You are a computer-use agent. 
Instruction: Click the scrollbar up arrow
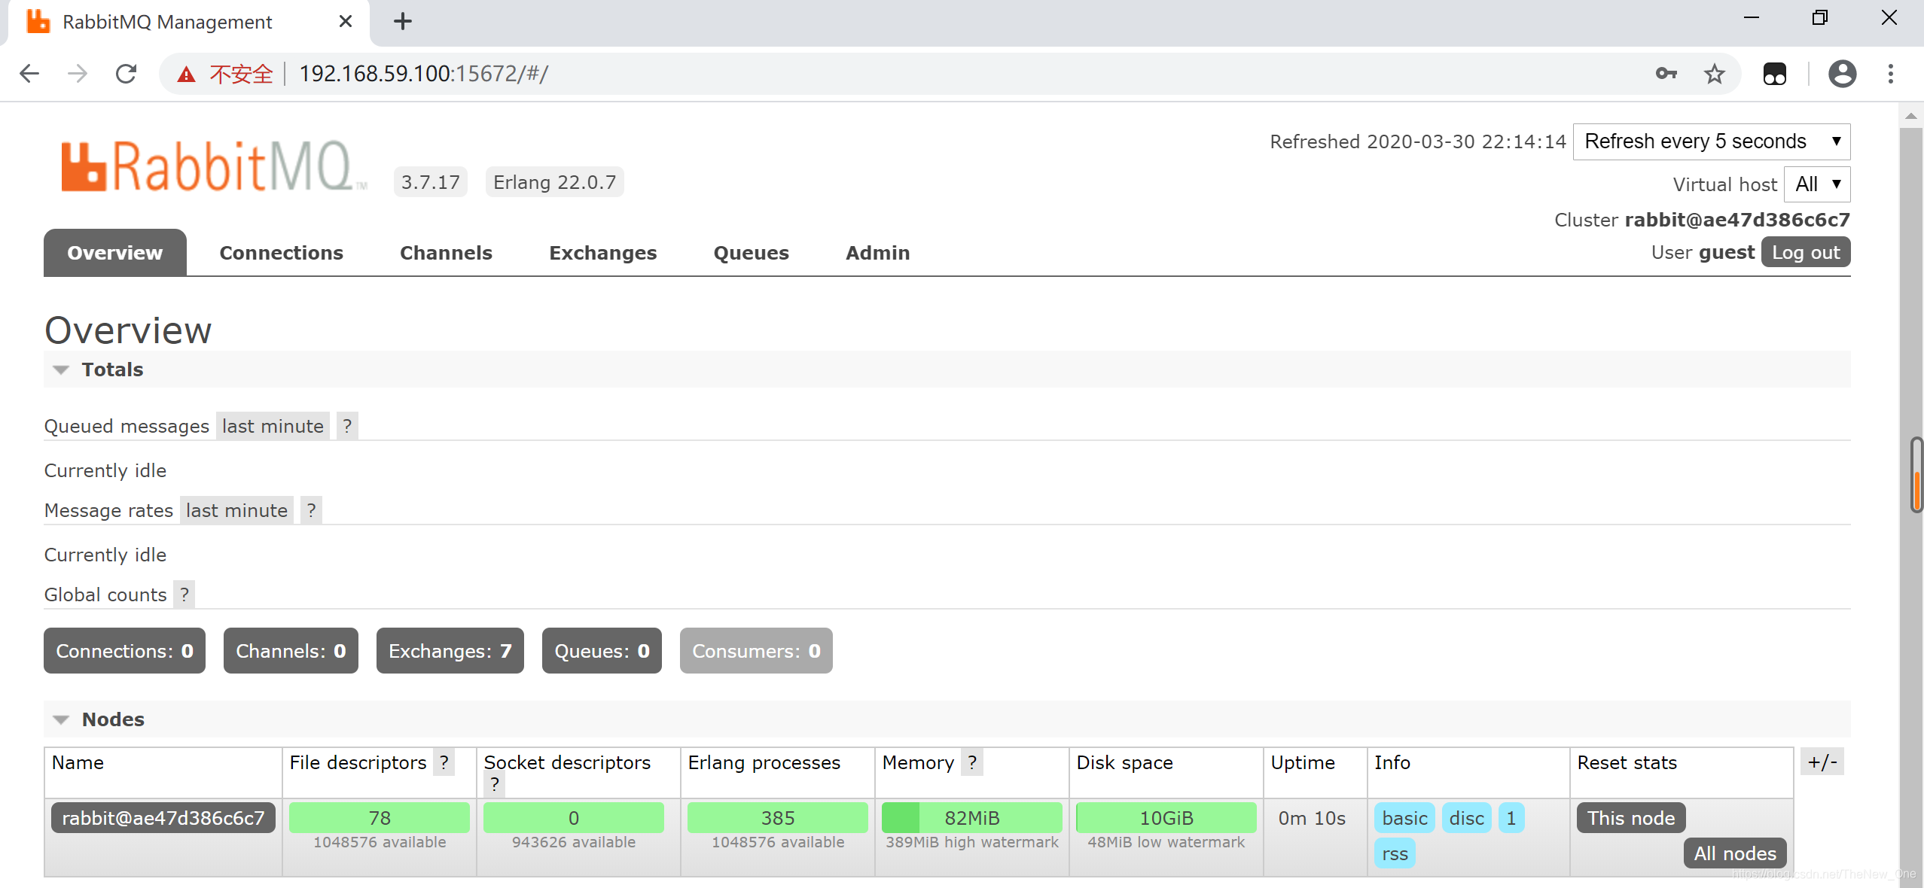[1911, 116]
